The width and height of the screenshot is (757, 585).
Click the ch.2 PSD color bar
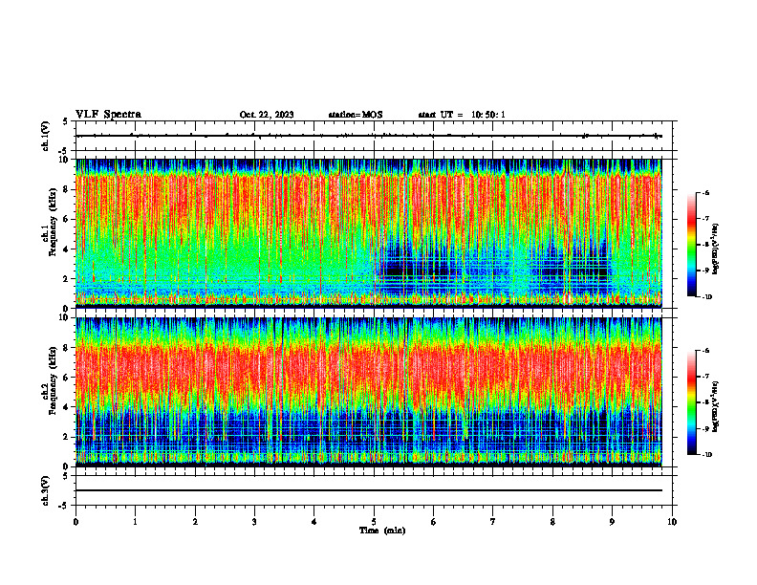click(691, 402)
